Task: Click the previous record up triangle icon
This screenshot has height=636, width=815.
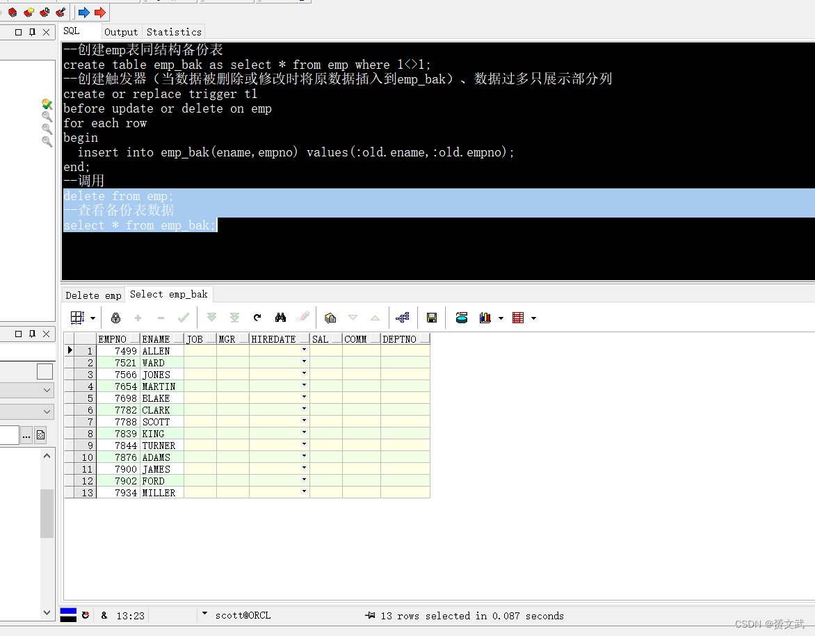Action: pos(376,318)
